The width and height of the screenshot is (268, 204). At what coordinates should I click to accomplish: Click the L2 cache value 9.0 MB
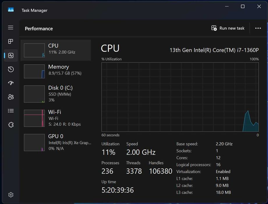[x=222, y=185]
